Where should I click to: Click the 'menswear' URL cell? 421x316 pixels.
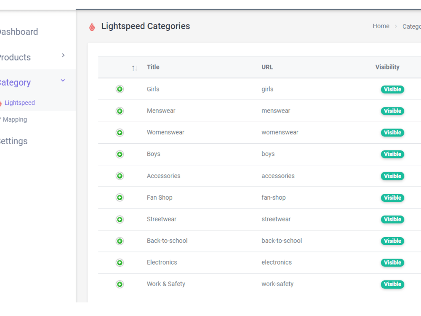[276, 111]
